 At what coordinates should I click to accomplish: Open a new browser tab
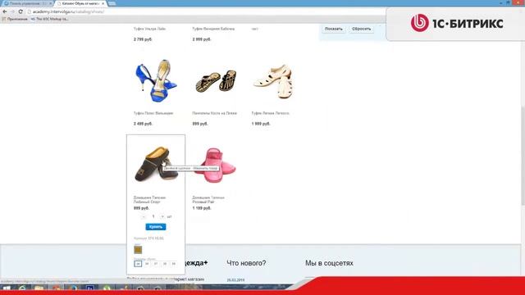point(112,3)
